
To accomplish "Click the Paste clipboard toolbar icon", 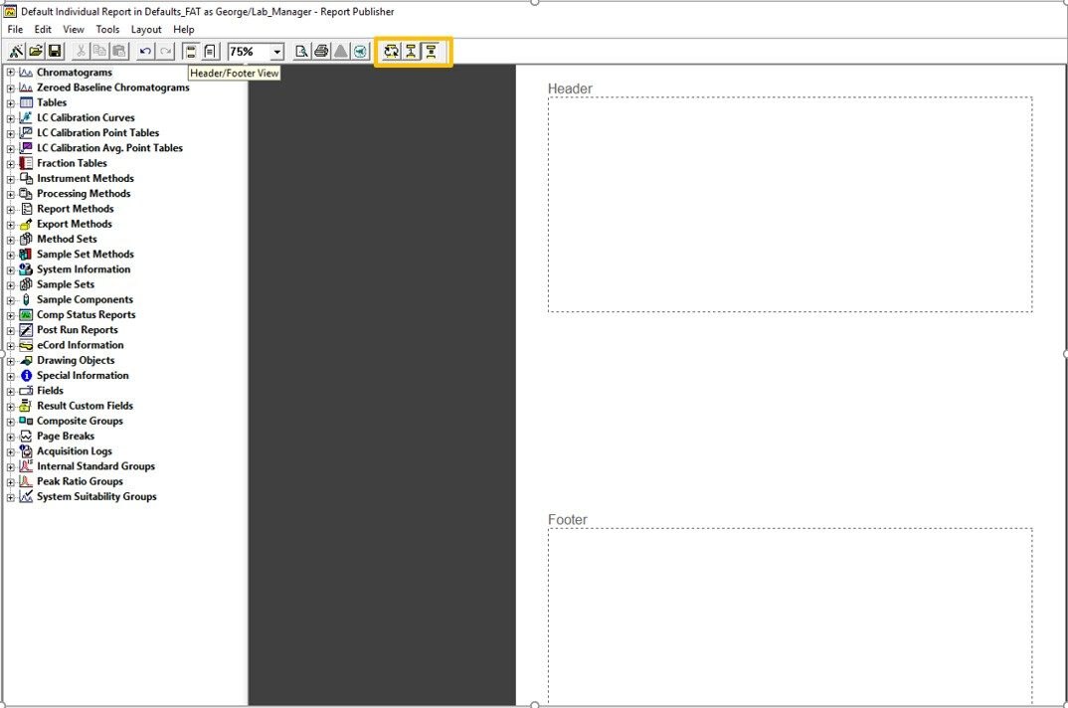I will point(119,51).
